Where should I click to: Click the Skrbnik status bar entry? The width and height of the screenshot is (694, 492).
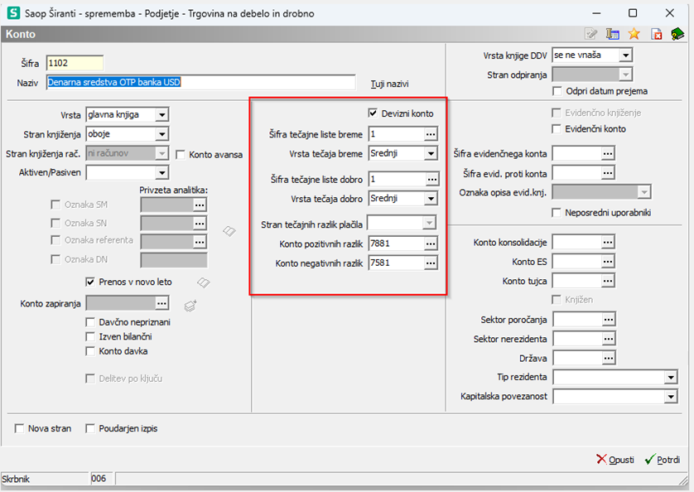click(44, 479)
